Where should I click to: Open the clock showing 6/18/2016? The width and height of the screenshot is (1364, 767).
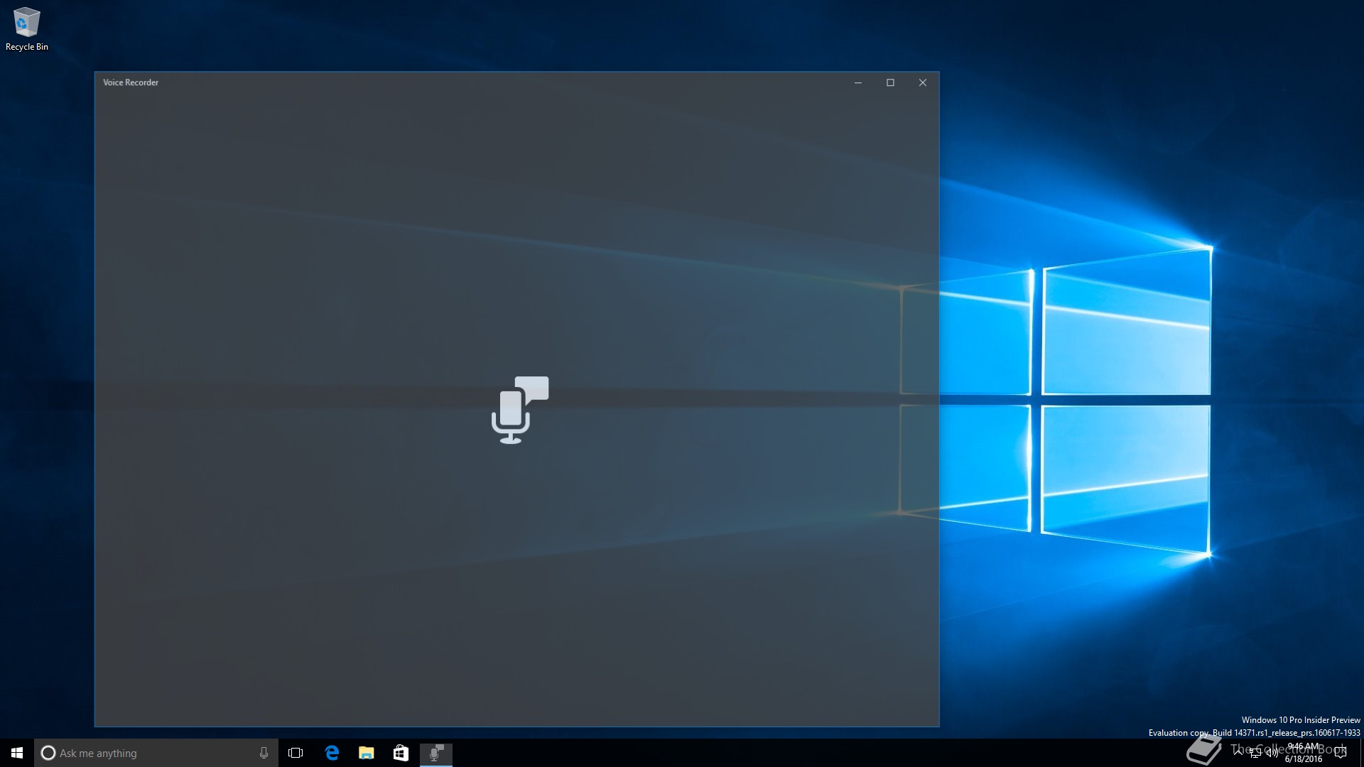[1303, 753]
